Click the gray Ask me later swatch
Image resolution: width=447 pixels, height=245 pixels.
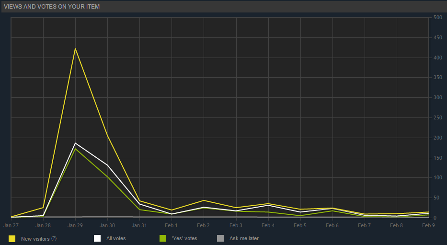[x=220, y=238]
